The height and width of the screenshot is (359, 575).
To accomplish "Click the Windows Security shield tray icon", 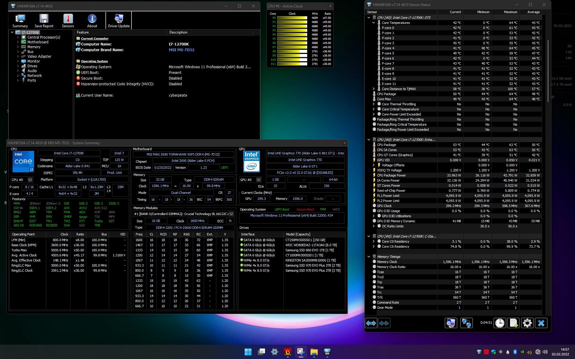I will tap(494, 352).
